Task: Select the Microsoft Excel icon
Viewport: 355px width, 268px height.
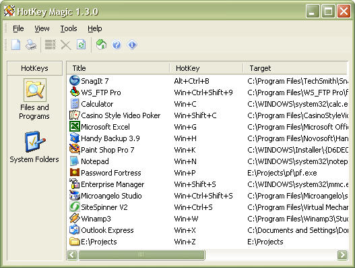Action: pyautogui.click(x=75, y=127)
